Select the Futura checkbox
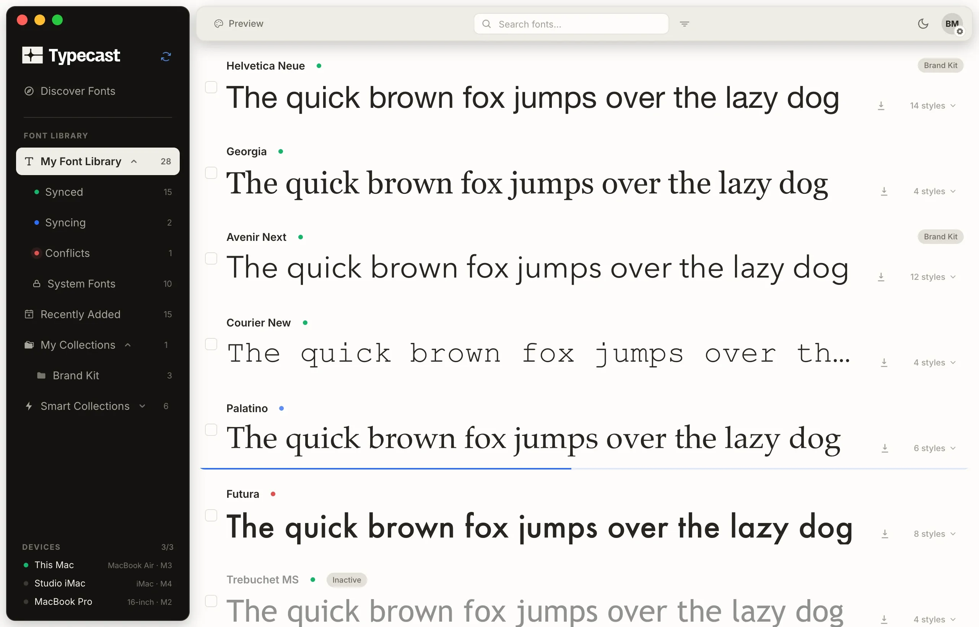The image size is (979, 627). [211, 515]
